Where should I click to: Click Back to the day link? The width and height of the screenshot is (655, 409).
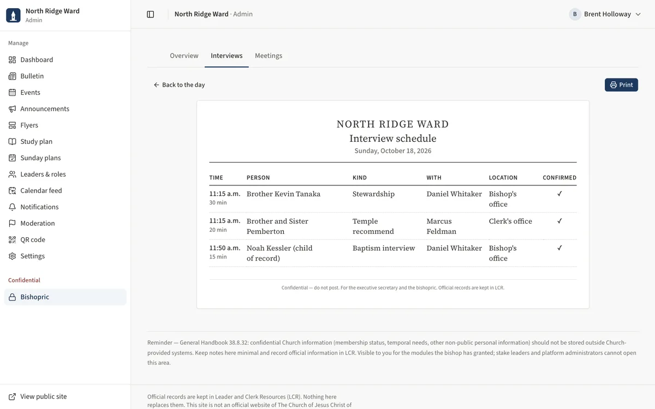click(179, 85)
